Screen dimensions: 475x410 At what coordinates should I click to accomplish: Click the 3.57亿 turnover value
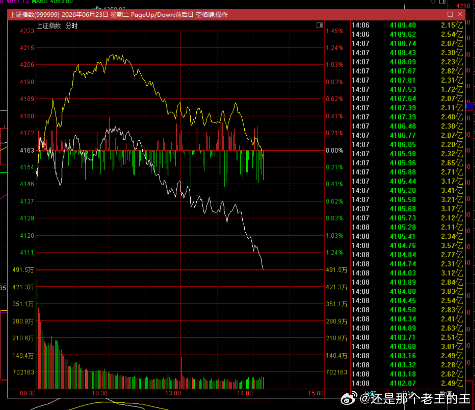coord(452,245)
